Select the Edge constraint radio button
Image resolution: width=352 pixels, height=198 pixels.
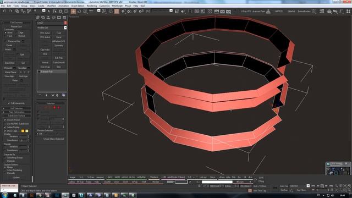click(16, 33)
